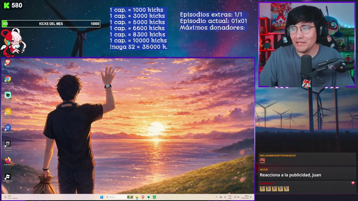Click the Buscar taskbar search box
This screenshot has height=201, width=358.
(x=119, y=197)
